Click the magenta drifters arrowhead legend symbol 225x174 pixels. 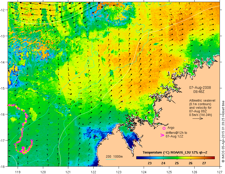[x=162, y=135]
